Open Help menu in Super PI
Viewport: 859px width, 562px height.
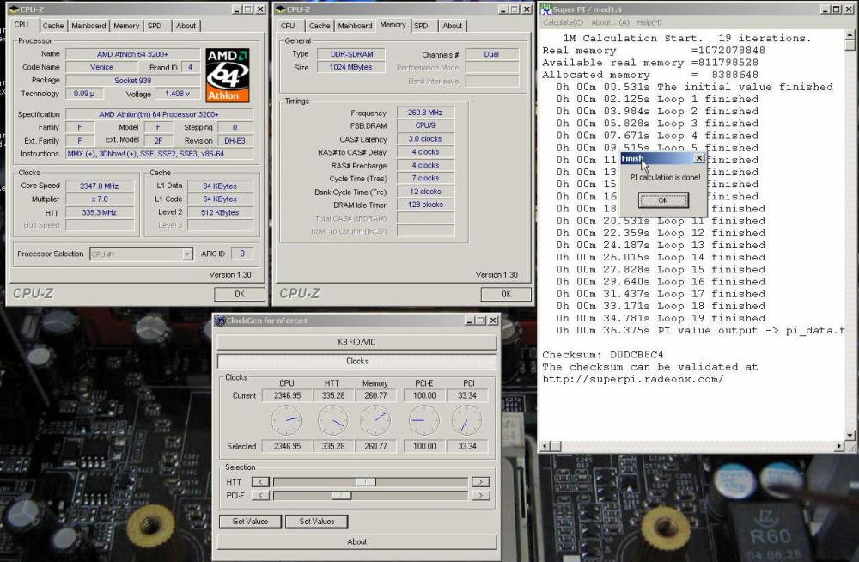(649, 22)
